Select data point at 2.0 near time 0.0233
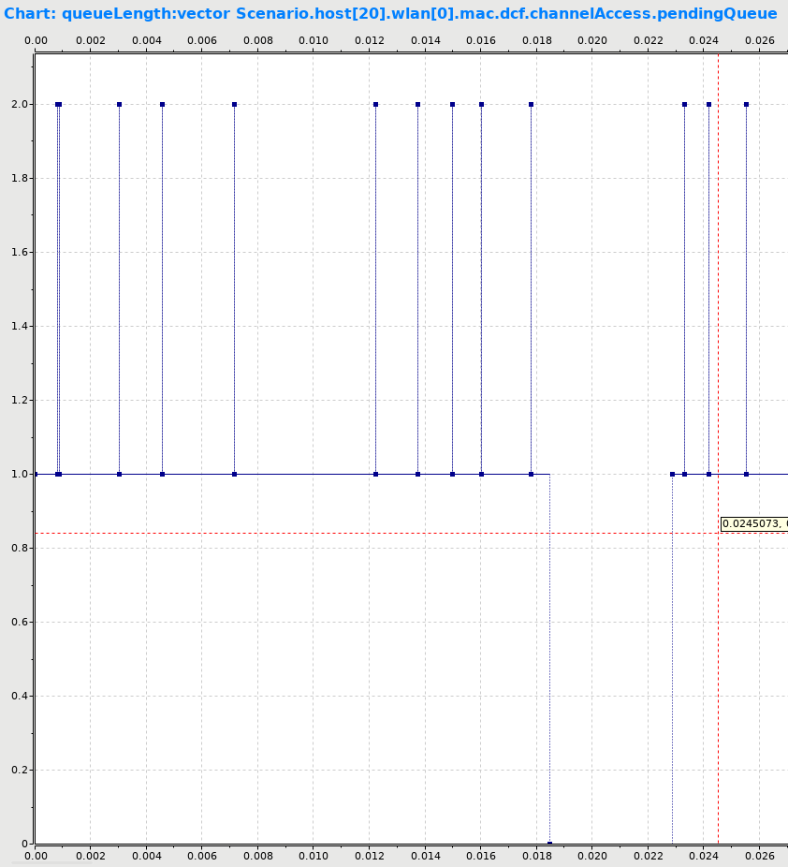This screenshot has height=867, width=788. coord(685,105)
